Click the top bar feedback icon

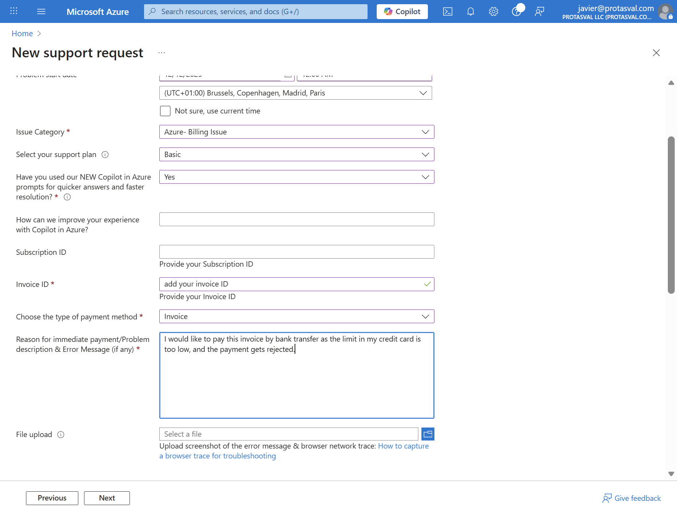point(539,11)
